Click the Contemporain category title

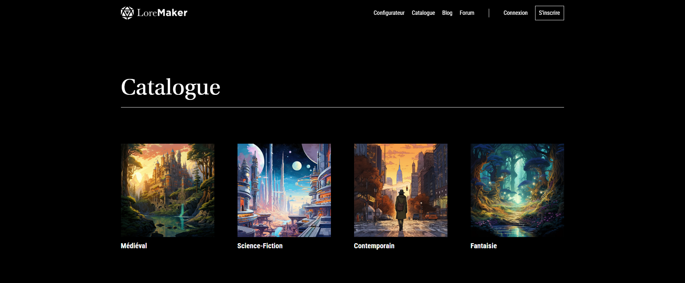coord(374,246)
